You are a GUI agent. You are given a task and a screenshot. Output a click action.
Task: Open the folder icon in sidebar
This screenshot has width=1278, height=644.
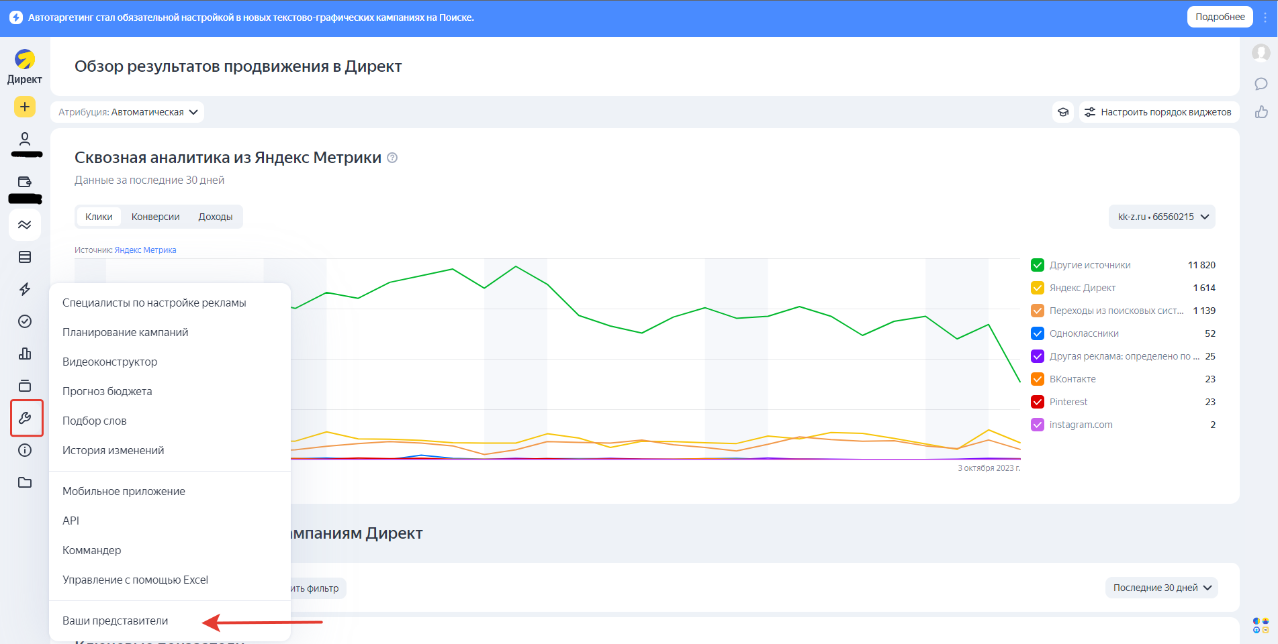click(x=25, y=482)
